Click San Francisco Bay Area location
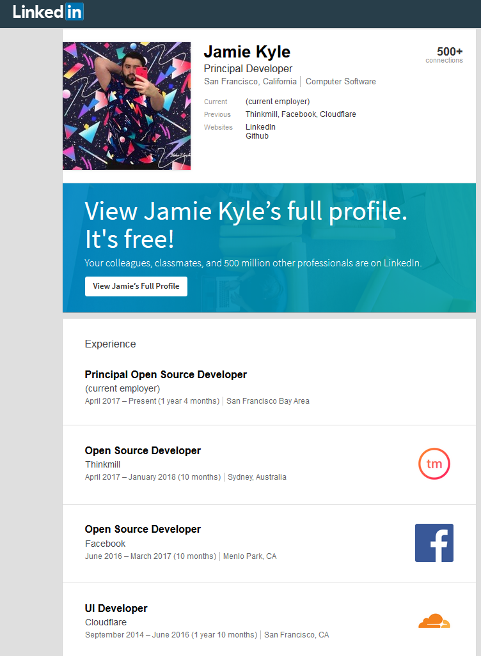Image resolution: width=481 pixels, height=656 pixels. tap(268, 400)
